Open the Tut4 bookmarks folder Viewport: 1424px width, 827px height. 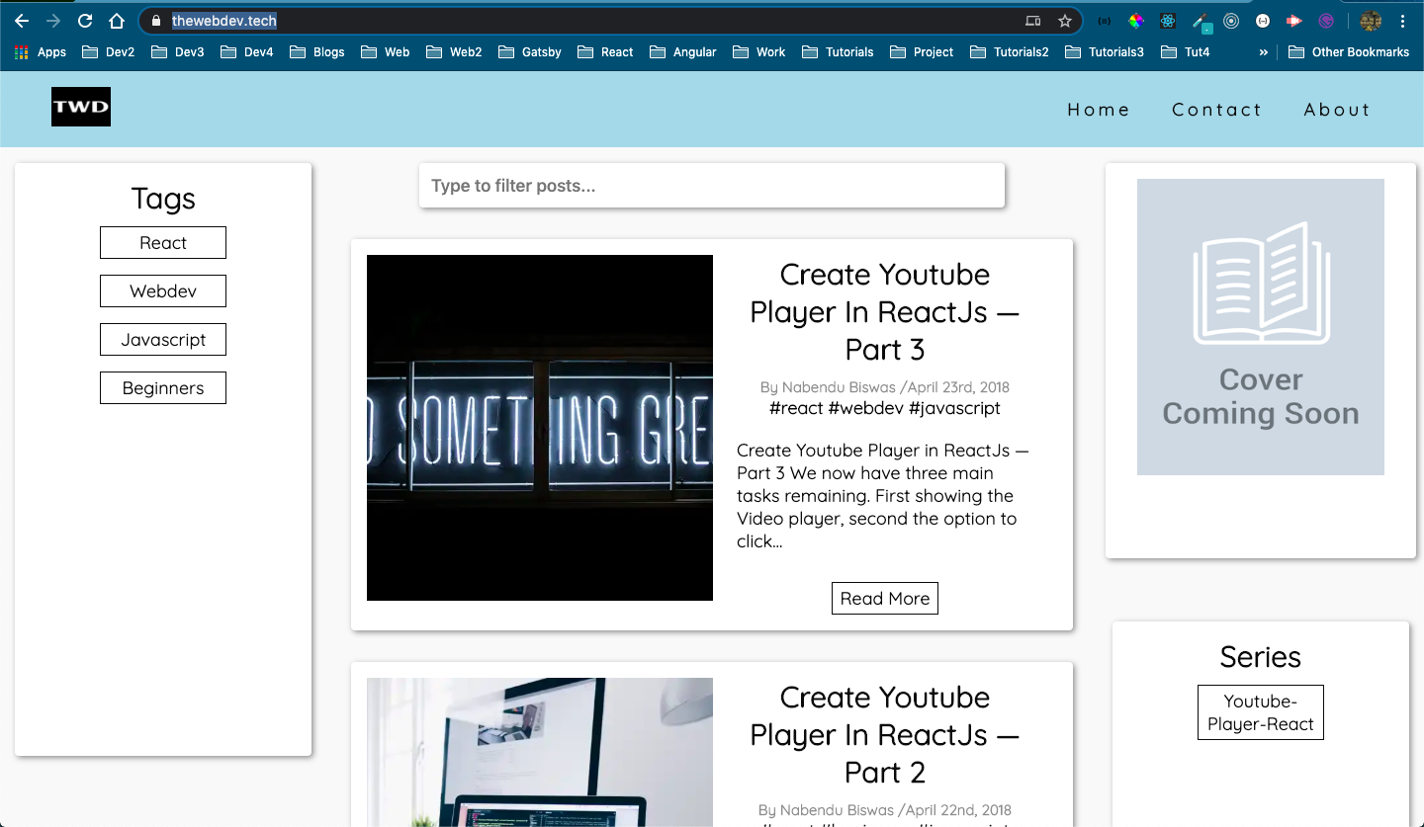tap(1185, 52)
